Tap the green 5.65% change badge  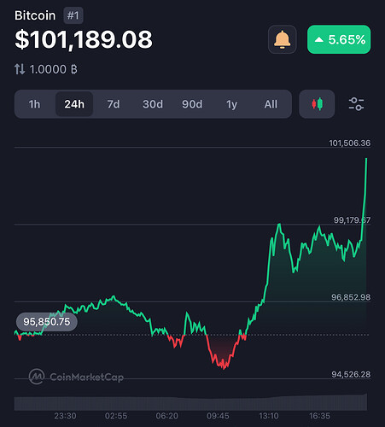point(339,39)
